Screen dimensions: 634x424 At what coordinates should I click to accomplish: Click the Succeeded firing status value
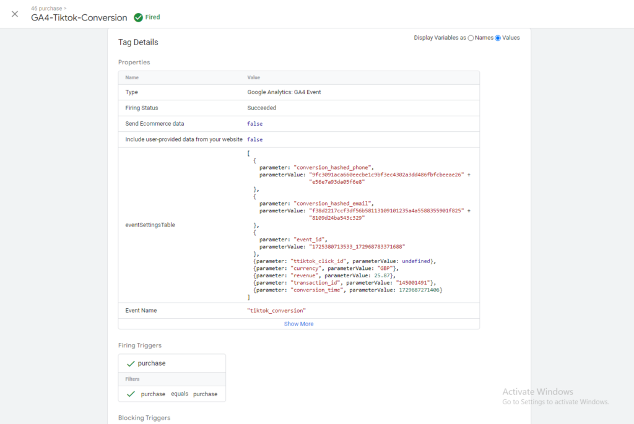coord(261,108)
